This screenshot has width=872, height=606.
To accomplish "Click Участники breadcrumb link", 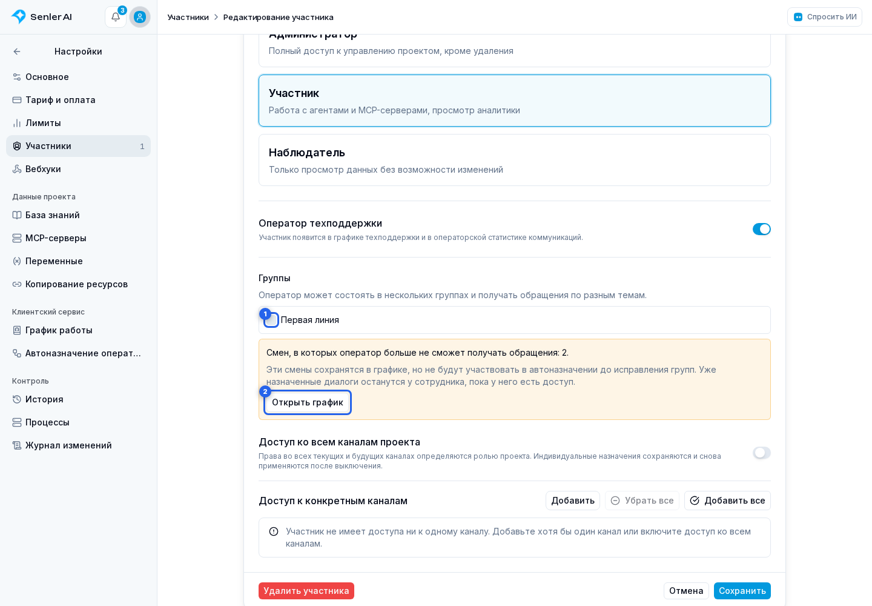I will tap(188, 17).
